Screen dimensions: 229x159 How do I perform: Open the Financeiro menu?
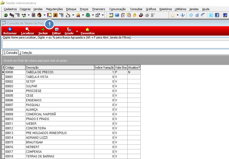99,9
